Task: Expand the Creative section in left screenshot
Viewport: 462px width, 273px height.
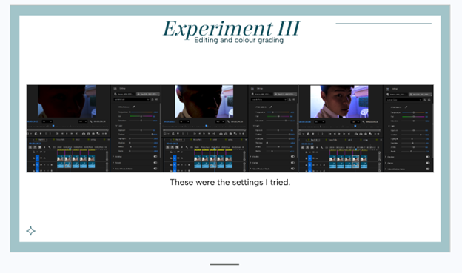Action: 113,157
